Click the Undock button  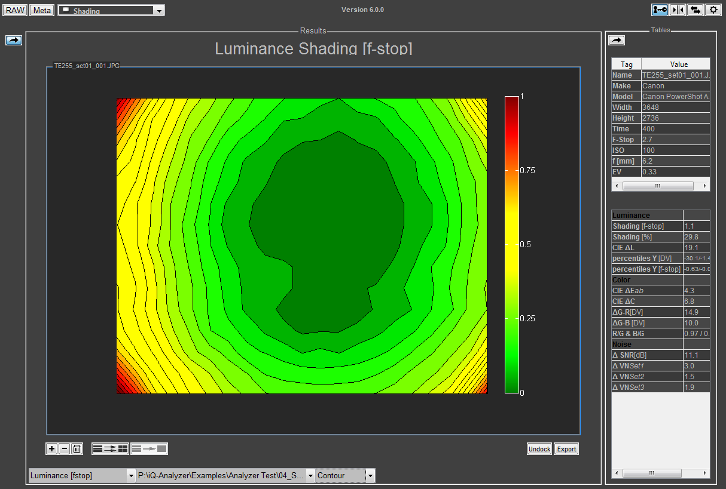(x=539, y=449)
